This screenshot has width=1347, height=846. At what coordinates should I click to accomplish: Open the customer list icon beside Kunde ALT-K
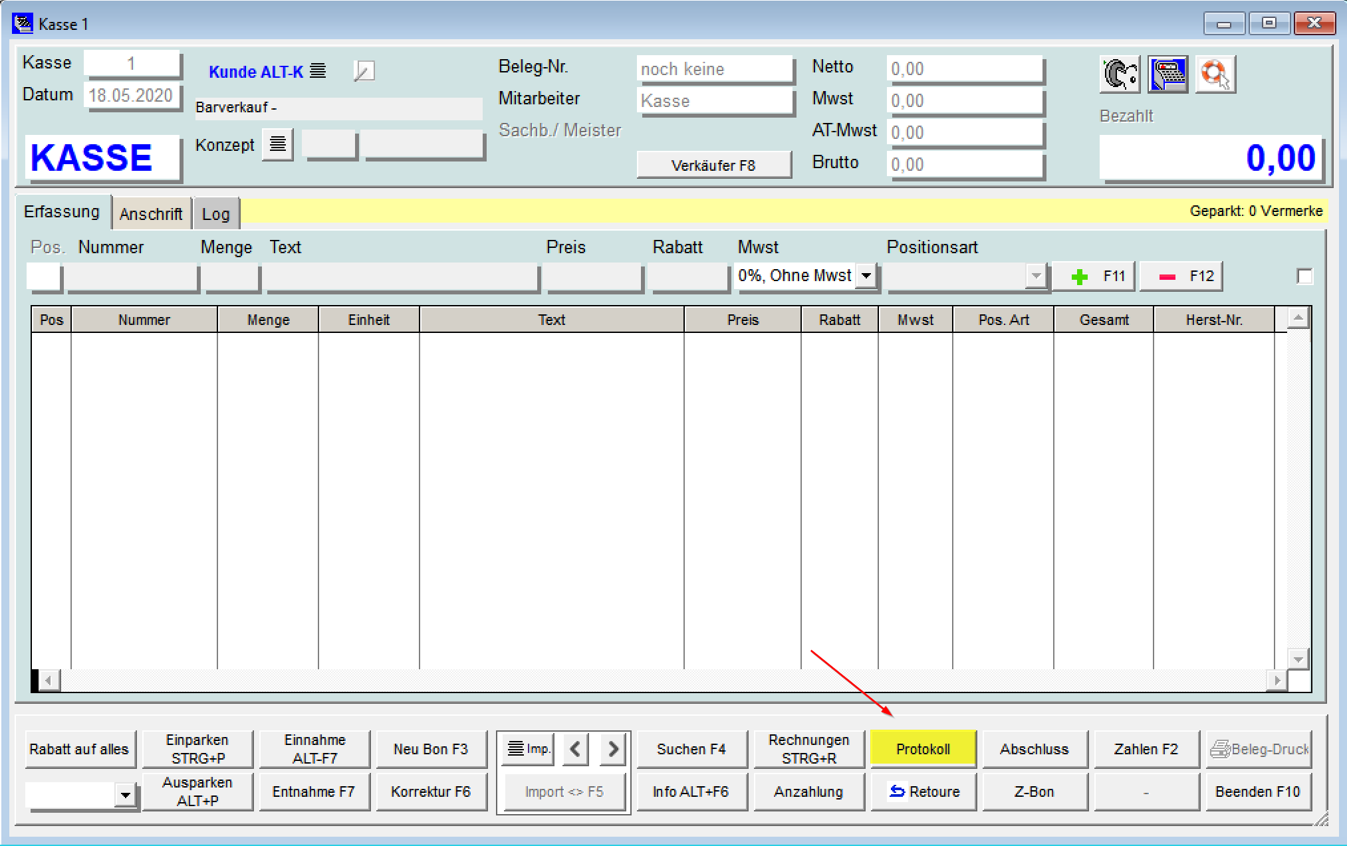318,70
